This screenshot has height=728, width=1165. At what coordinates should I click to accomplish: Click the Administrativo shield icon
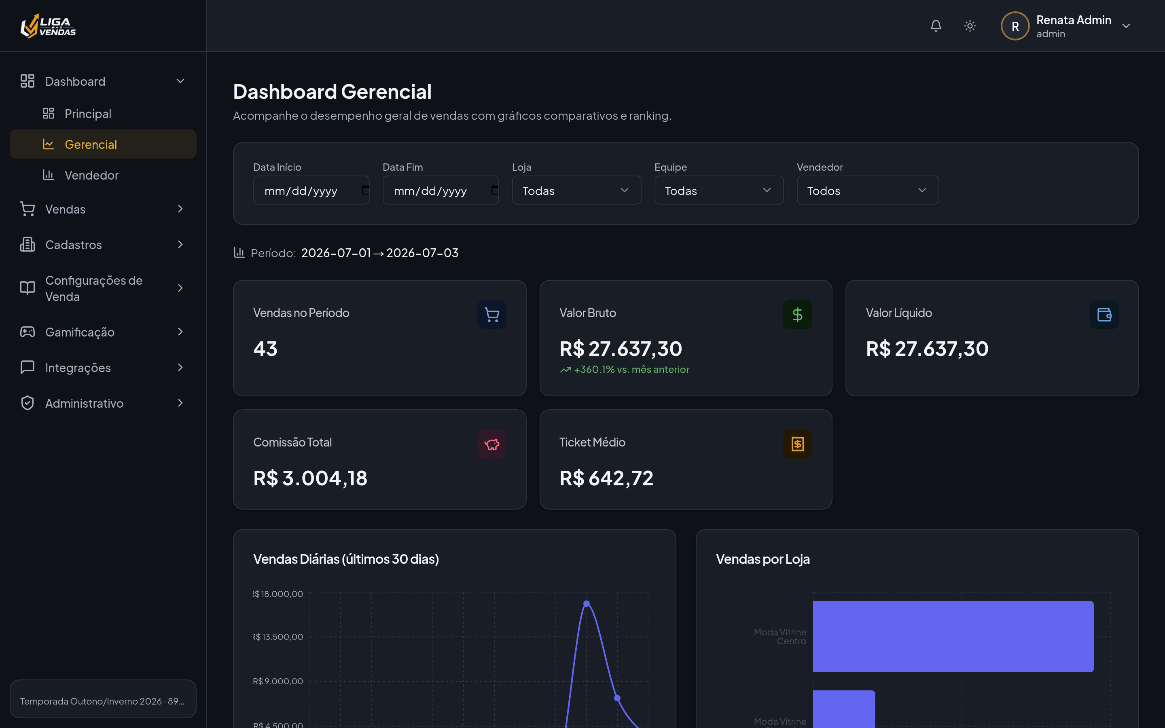(x=28, y=403)
